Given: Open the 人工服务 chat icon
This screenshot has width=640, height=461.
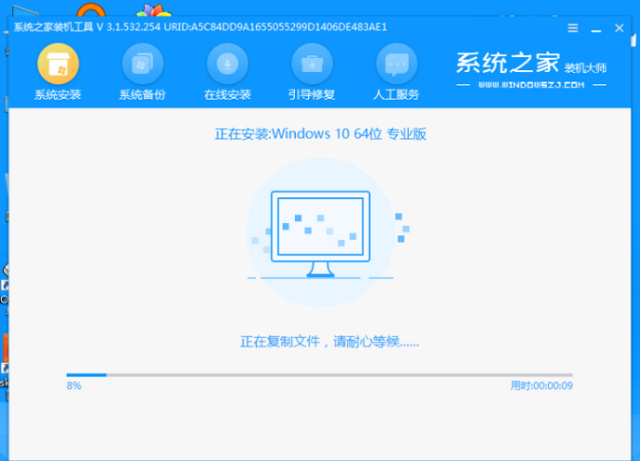Looking at the screenshot, I should [x=396, y=64].
